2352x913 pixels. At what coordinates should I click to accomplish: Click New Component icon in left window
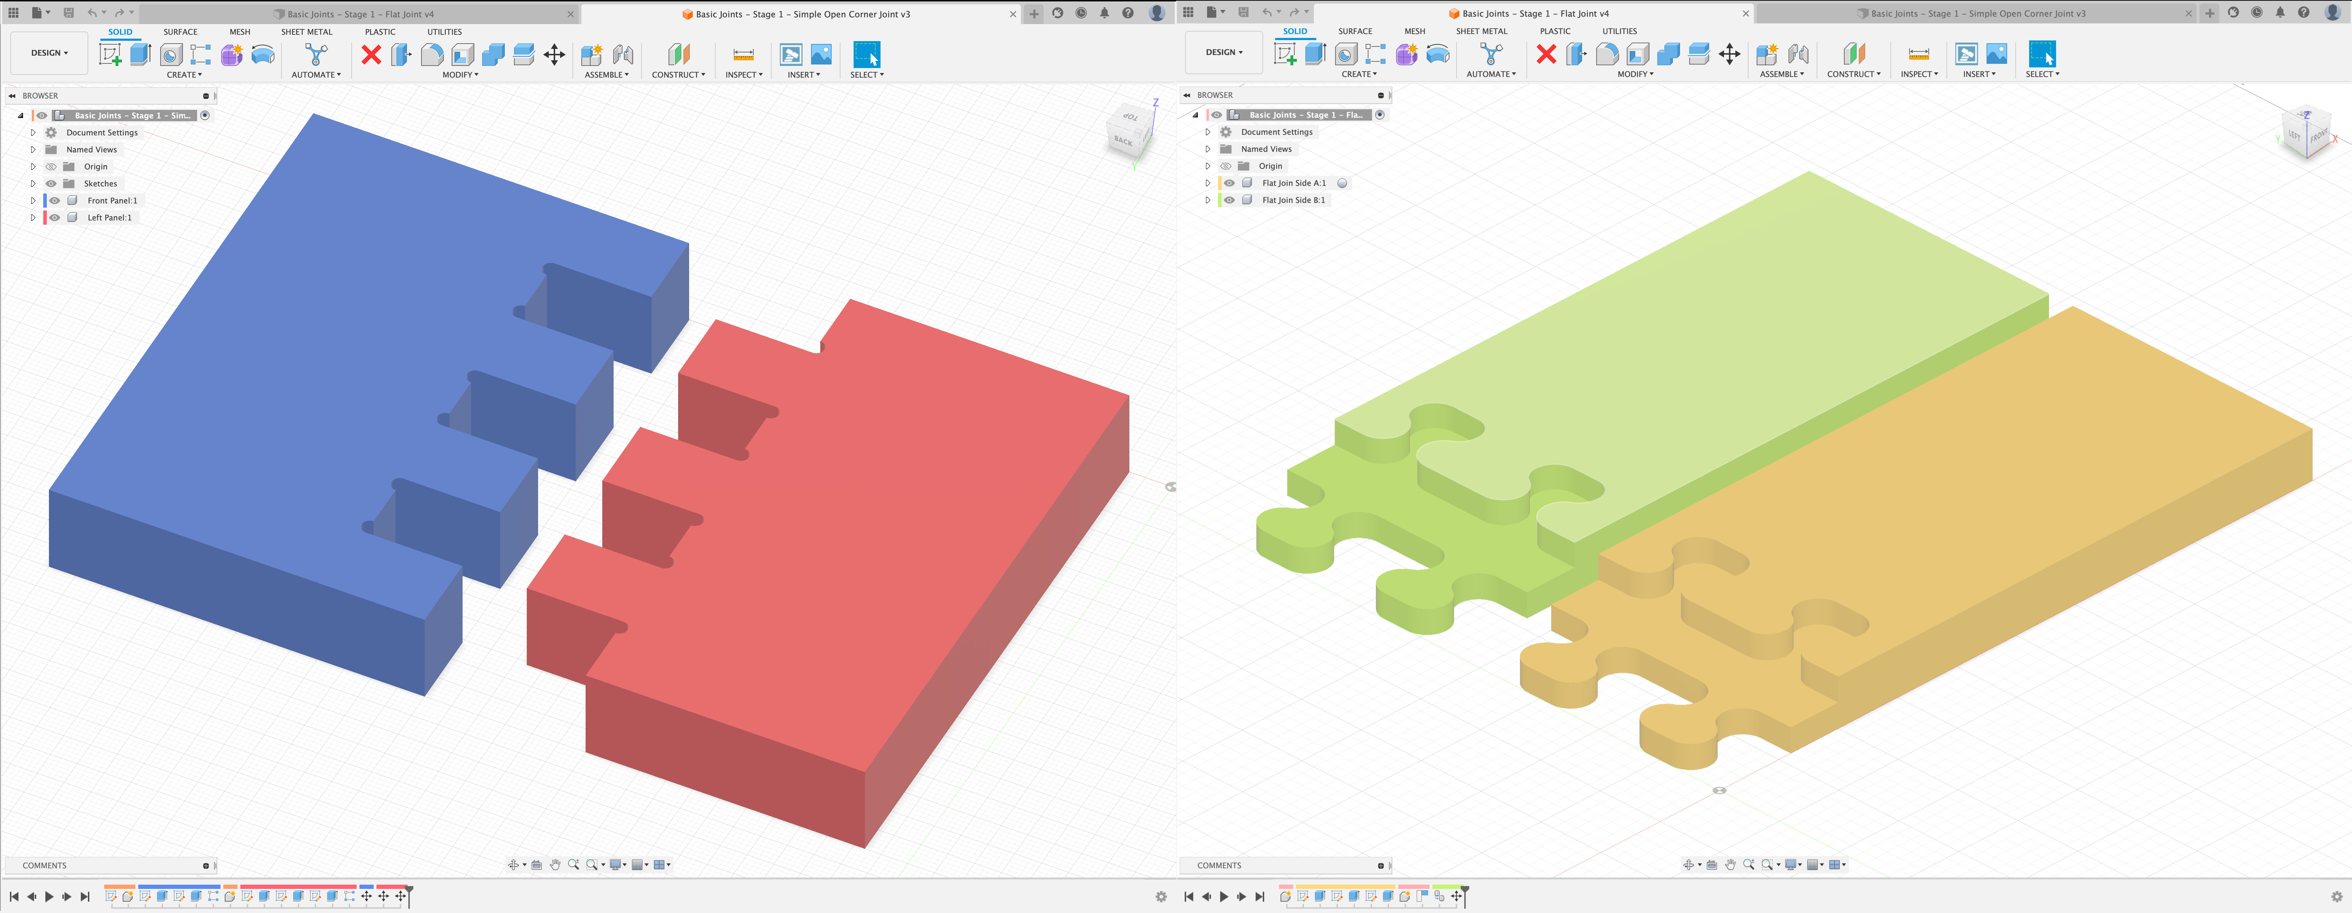coord(592,55)
